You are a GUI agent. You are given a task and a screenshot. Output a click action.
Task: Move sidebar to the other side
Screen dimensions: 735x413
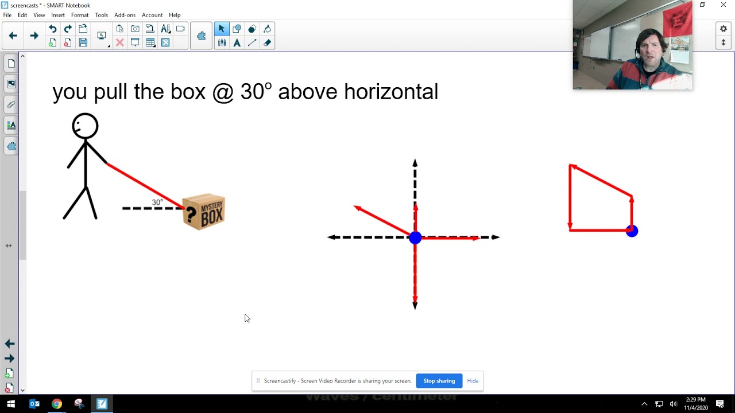[x=9, y=246]
